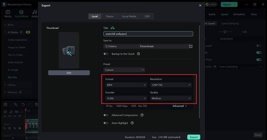Click the timeline layout grid icon
The width and height of the screenshot is (267, 140).
5,104
